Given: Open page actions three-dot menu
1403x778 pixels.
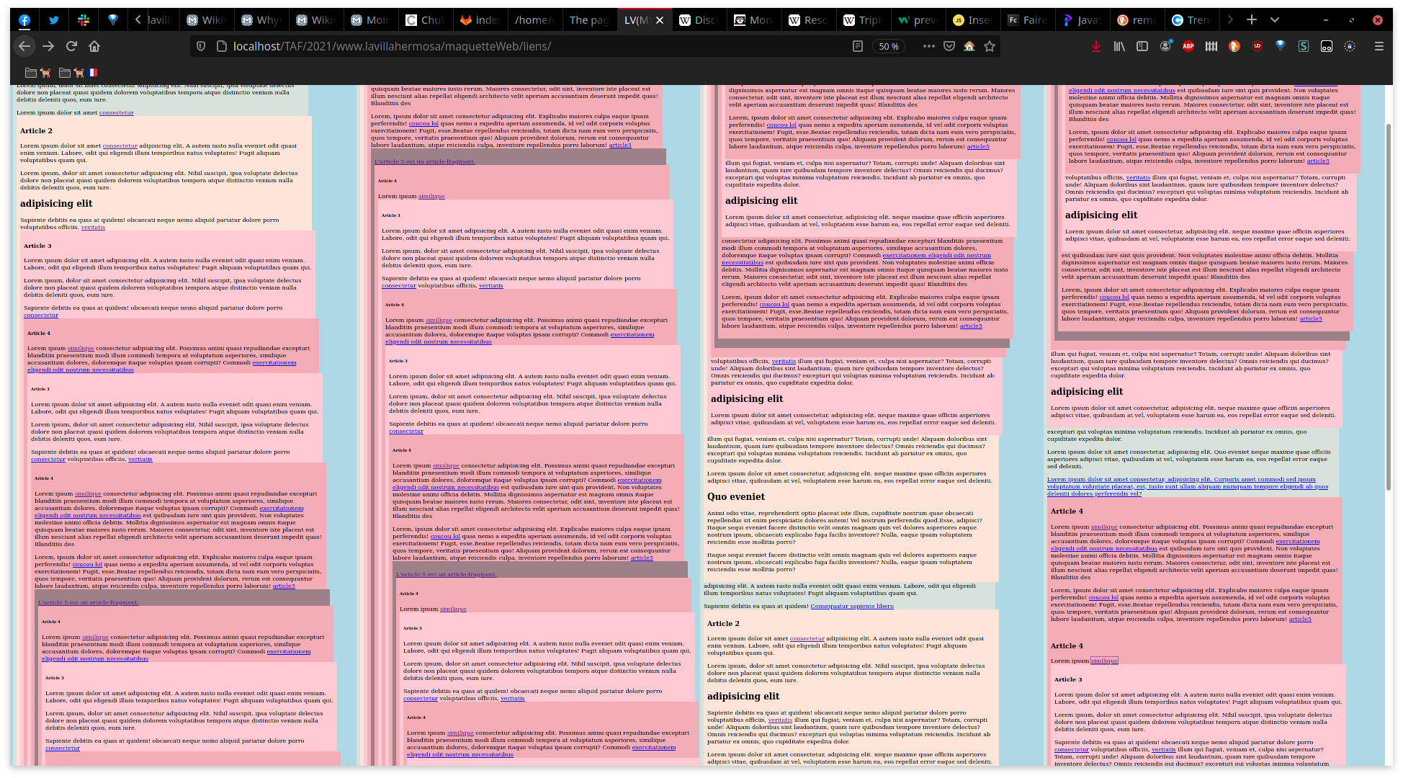Looking at the screenshot, I should point(928,46).
